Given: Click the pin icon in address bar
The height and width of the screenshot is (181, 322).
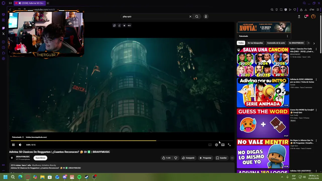Looking at the screenshot, I should point(276,10).
